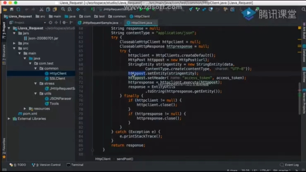
Task: Click sendPost() in the editor breadcrumb
Action: [x=125, y=159]
